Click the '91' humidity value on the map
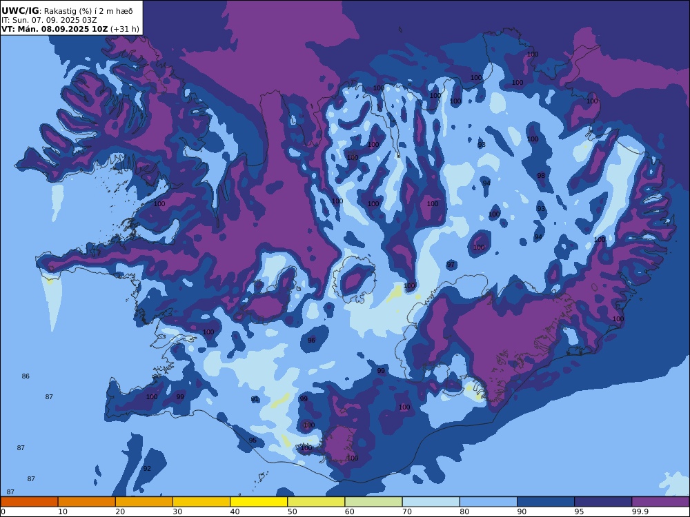690x517 pixels. tap(255, 399)
